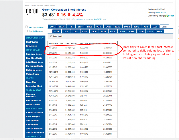Switch to the CLSN symbol tab
The height and width of the screenshot is (140, 179).
coord(62,27)
